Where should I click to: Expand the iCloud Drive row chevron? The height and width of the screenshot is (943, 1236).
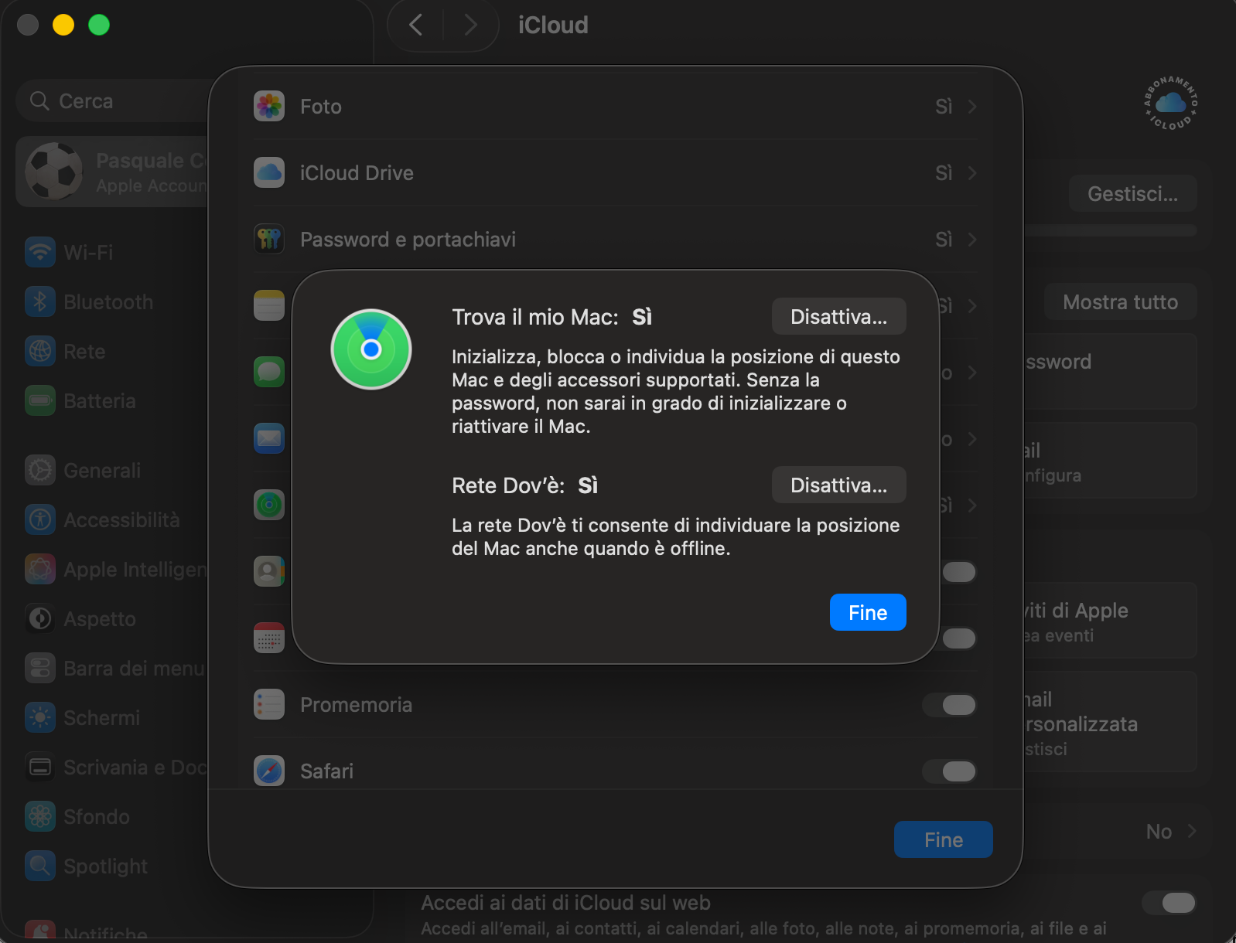point(972,172)
